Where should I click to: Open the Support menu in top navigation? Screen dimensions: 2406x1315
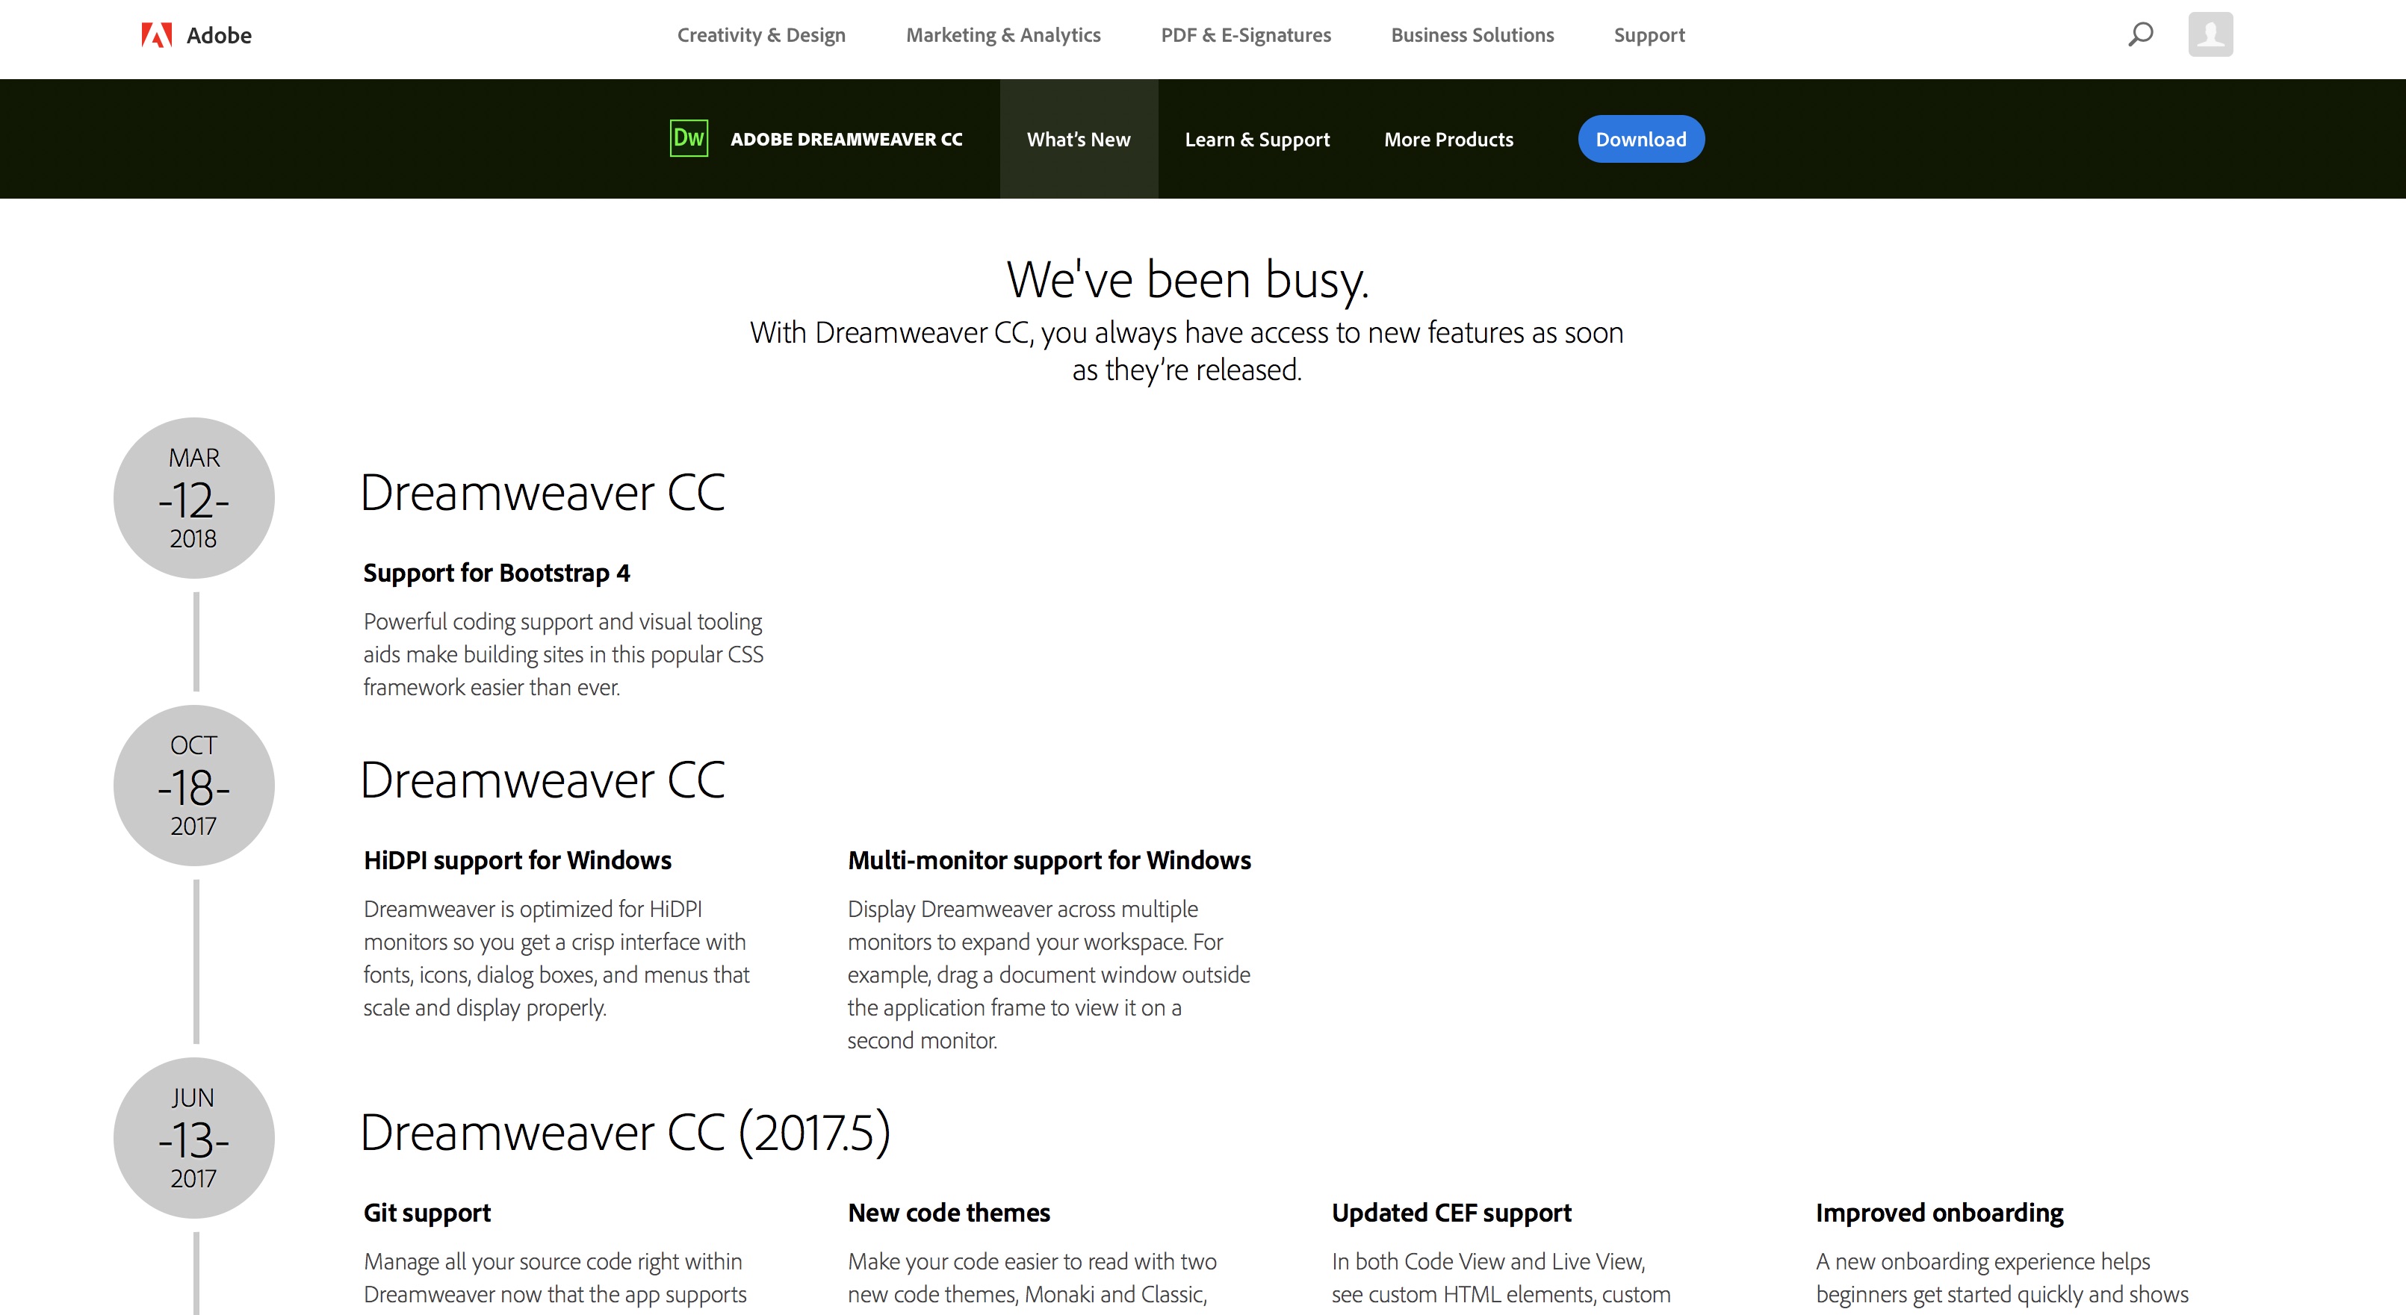pyautogui.click(x=1649, y=36)
